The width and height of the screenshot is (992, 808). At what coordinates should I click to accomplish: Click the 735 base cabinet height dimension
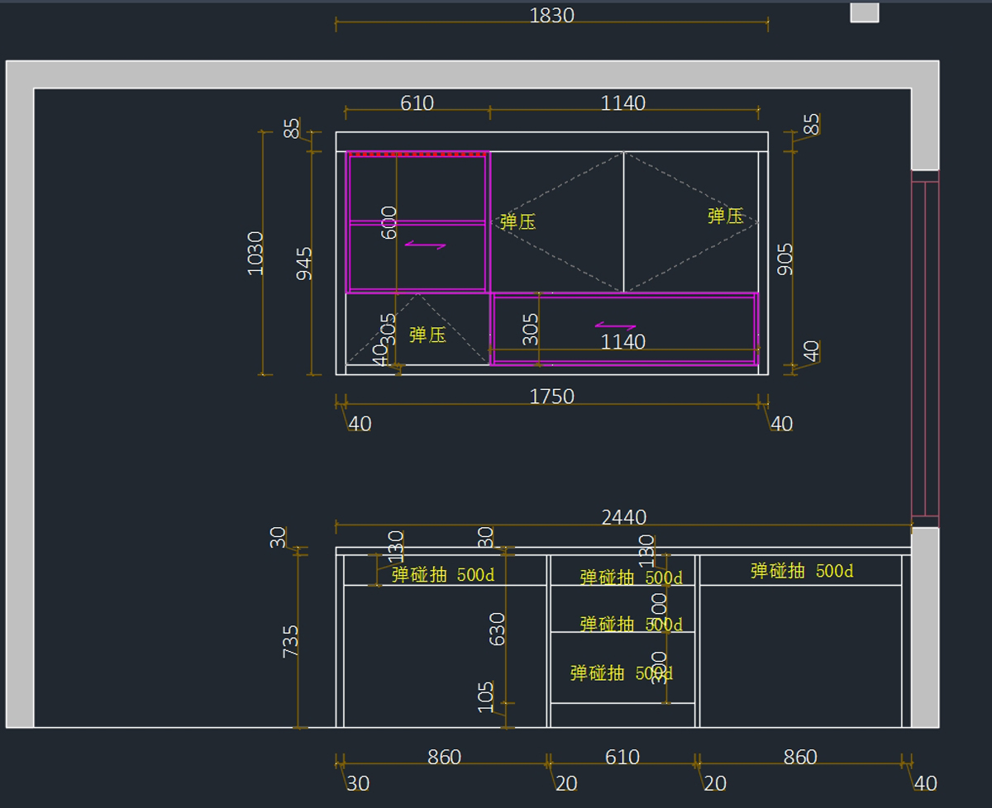291,641
